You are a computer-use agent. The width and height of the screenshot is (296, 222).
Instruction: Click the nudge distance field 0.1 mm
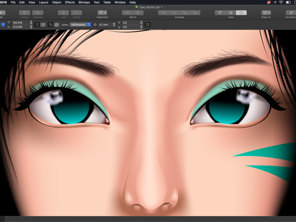105,25
